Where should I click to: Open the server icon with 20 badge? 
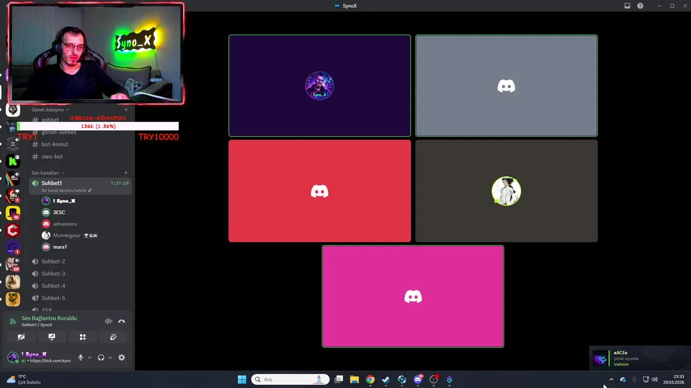13,265
